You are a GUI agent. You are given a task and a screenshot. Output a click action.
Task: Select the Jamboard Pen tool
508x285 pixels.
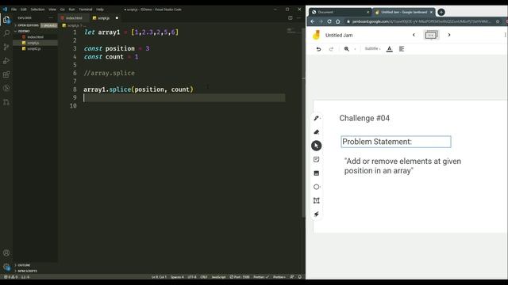click(x=317, y=118)
